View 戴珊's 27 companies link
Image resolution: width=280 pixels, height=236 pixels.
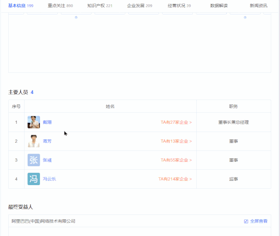pyautogui.click(x=176, y=122)
